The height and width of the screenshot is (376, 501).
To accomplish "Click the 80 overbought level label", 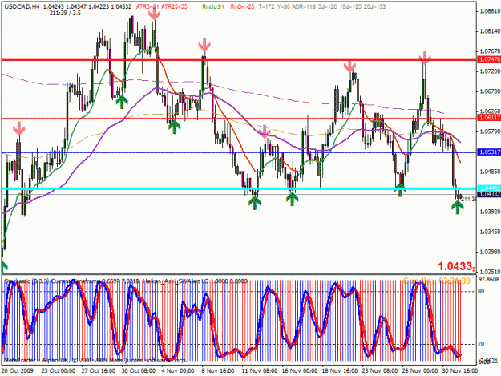I will click(481, 291).
